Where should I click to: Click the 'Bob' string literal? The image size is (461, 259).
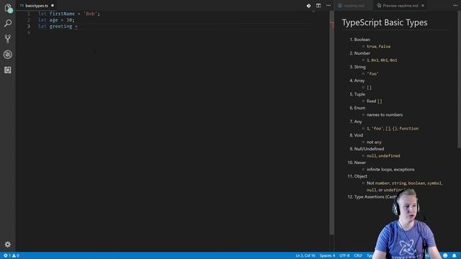click(90, 14)
